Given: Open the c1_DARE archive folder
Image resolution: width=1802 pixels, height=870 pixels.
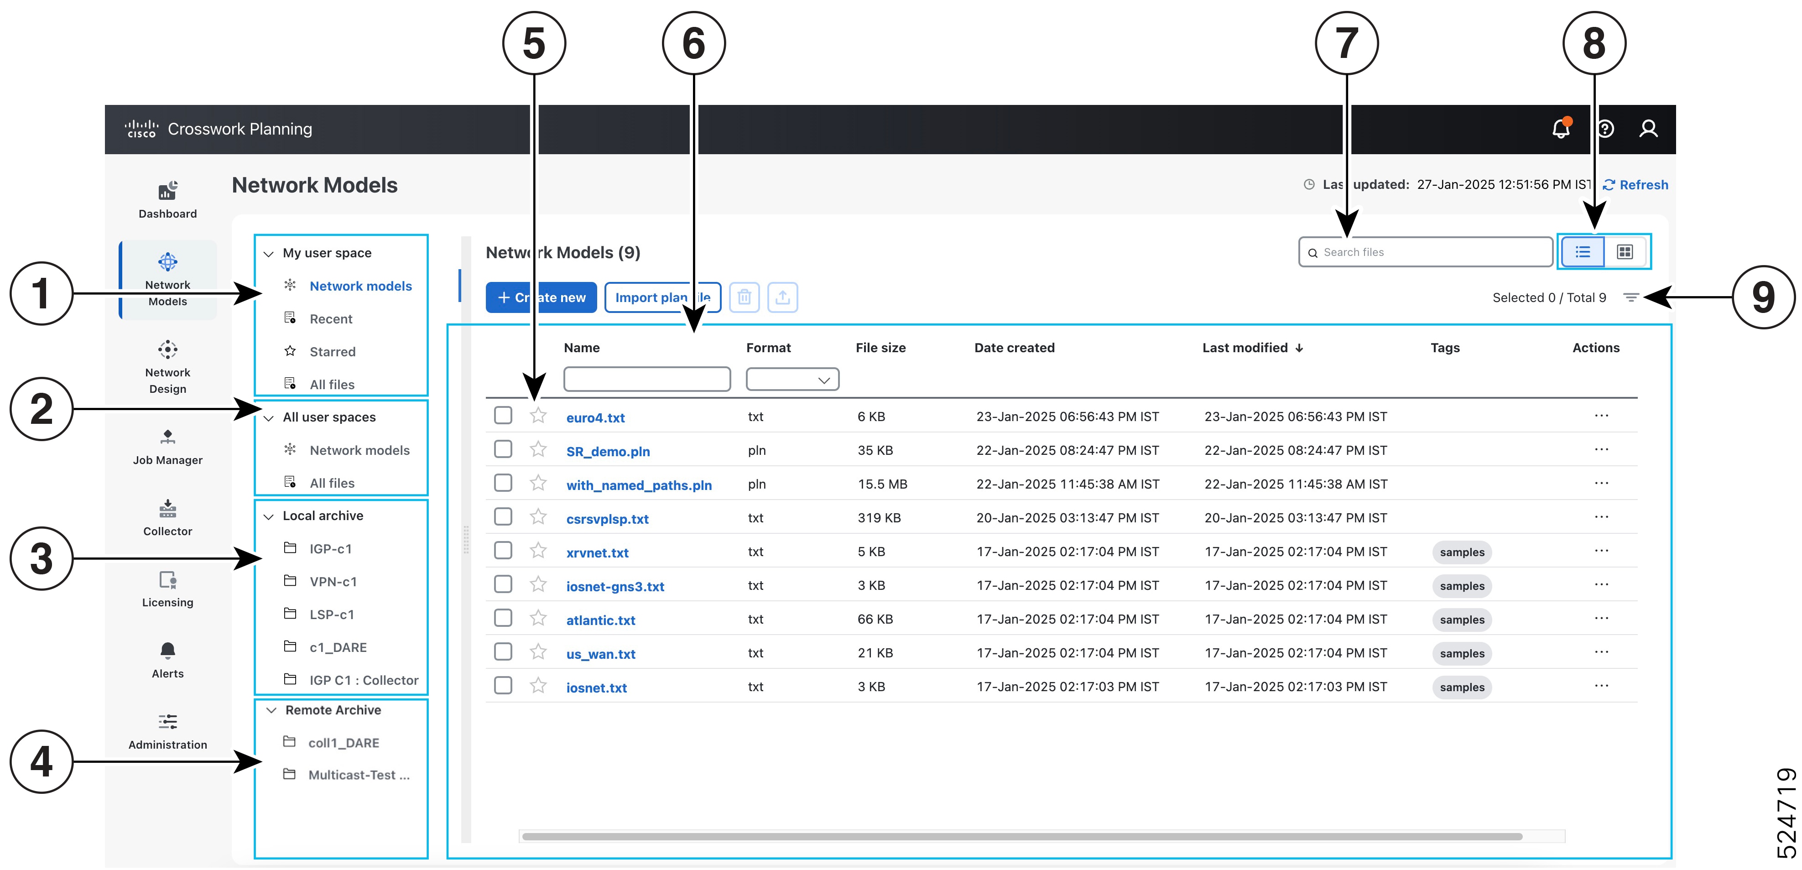Looking at the screenshot, I should (x=338, y=648).
